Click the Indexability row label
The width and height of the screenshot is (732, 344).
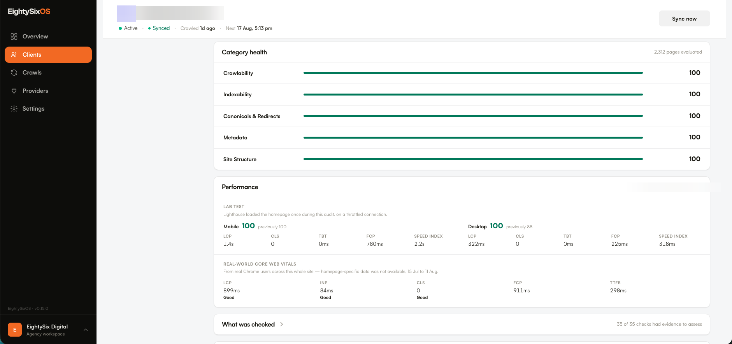pos(237,94)
